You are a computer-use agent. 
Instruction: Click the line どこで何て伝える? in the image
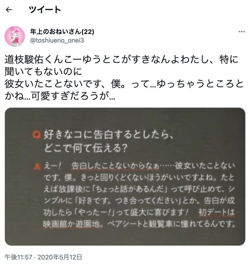click(x=86, y=148)
